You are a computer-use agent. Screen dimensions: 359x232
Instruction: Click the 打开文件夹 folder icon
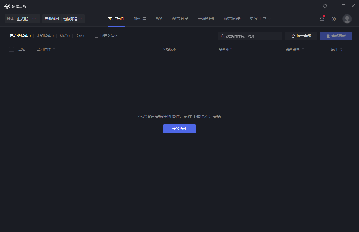pyautogui.click(x=96, y=36)
